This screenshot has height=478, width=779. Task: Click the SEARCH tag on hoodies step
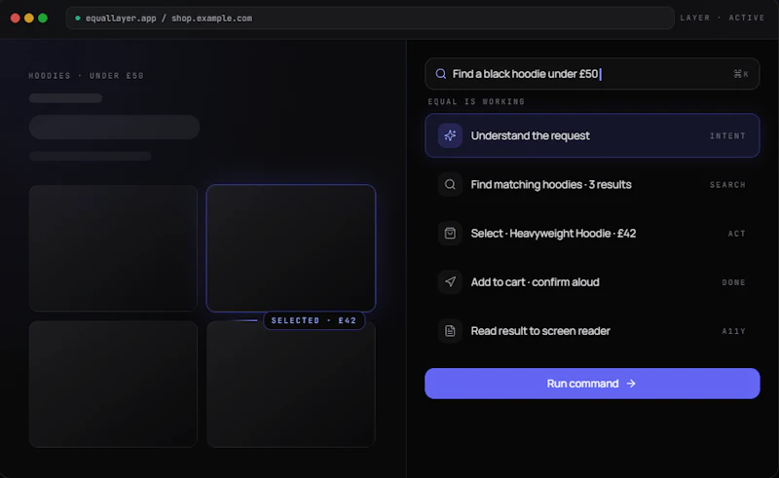click(727, 185)
